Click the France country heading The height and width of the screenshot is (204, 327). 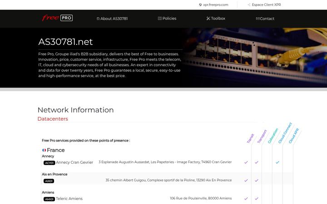pos(56,150)
